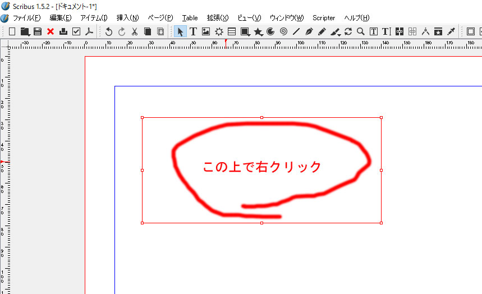Image resolution: width=482 pixels, height=294 pixels.
Task: Click the document icon left of ファイル menu
Action: point(4,18)
